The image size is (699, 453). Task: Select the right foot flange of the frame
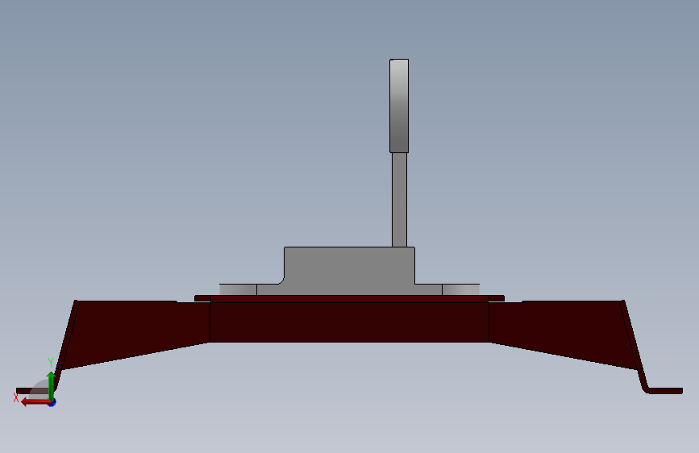click(665, 391)
